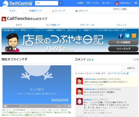Viewport: 139px width, 117px height.
Task: Open the CallTencho name link on the VAIO meeting comment
Action: point(90,79)
